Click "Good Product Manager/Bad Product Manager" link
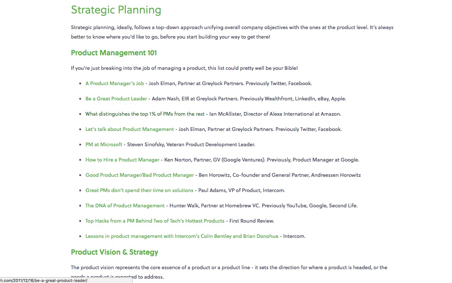 (x=140, y=175)
